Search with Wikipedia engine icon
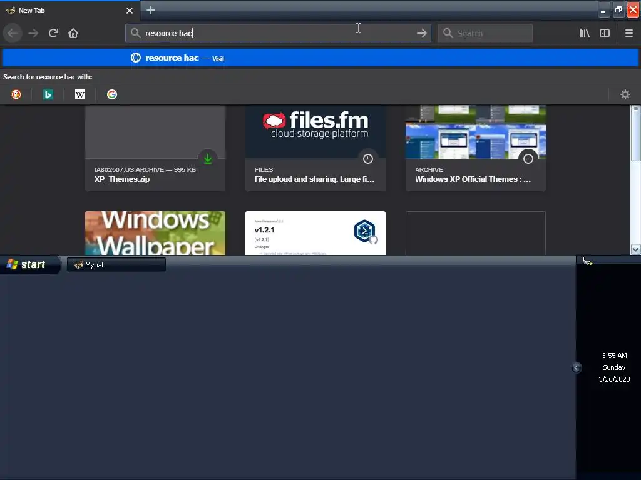Viewport: 641px width, 480px height. pos(80,95)
